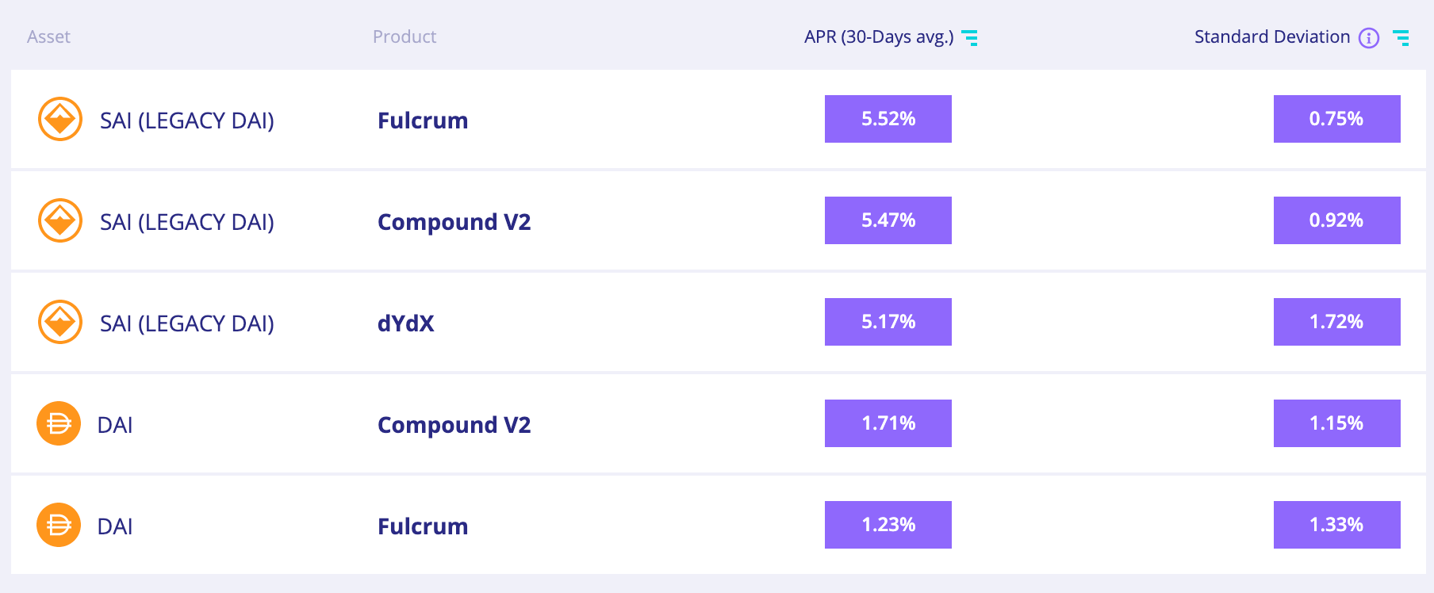
Task: Sort by Standard Deviation using the sort icon
Action: 1401,37
